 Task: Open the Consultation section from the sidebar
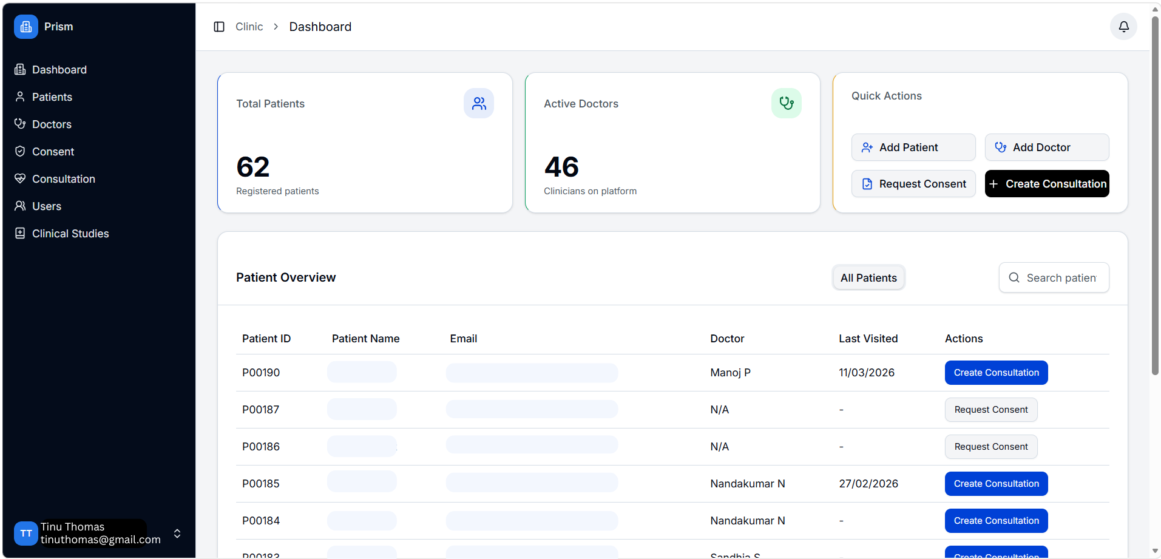(21, 179)
